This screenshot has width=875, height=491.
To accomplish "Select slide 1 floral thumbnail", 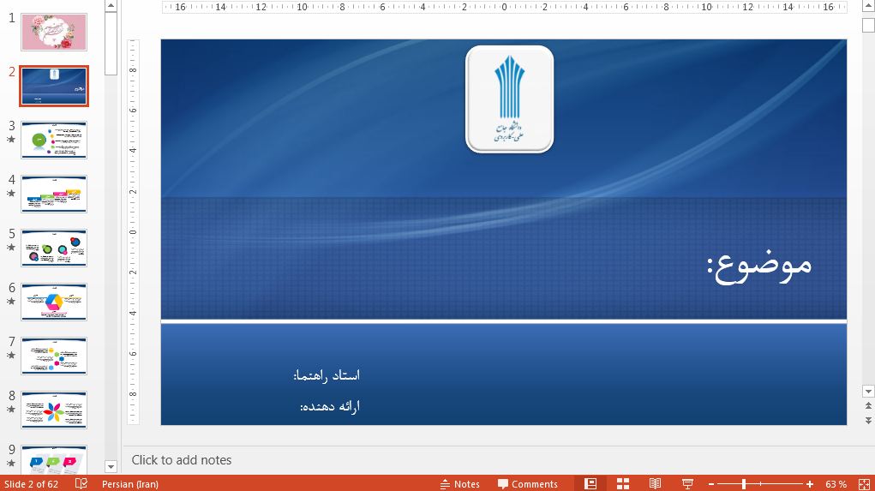I will [x=54, y=33].
